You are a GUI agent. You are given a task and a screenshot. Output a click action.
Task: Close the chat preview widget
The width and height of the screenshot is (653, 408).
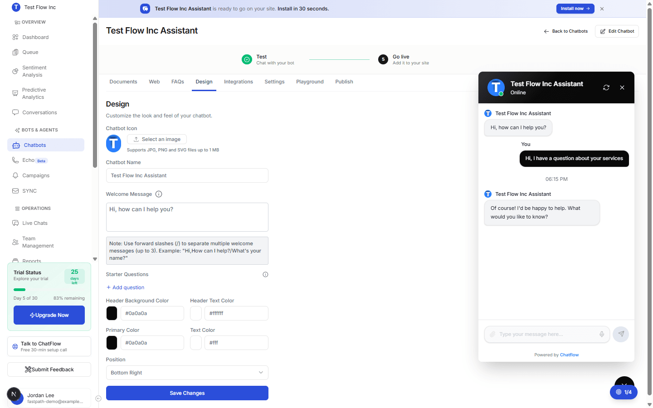point(622,87)
